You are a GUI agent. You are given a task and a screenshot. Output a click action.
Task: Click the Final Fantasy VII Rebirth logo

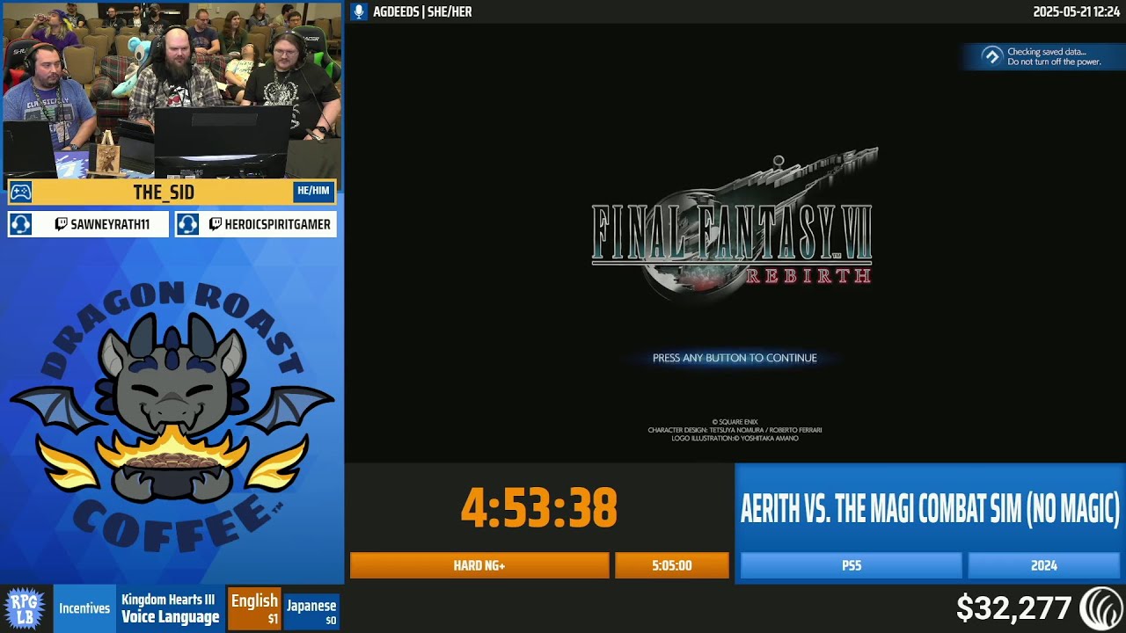735,227
